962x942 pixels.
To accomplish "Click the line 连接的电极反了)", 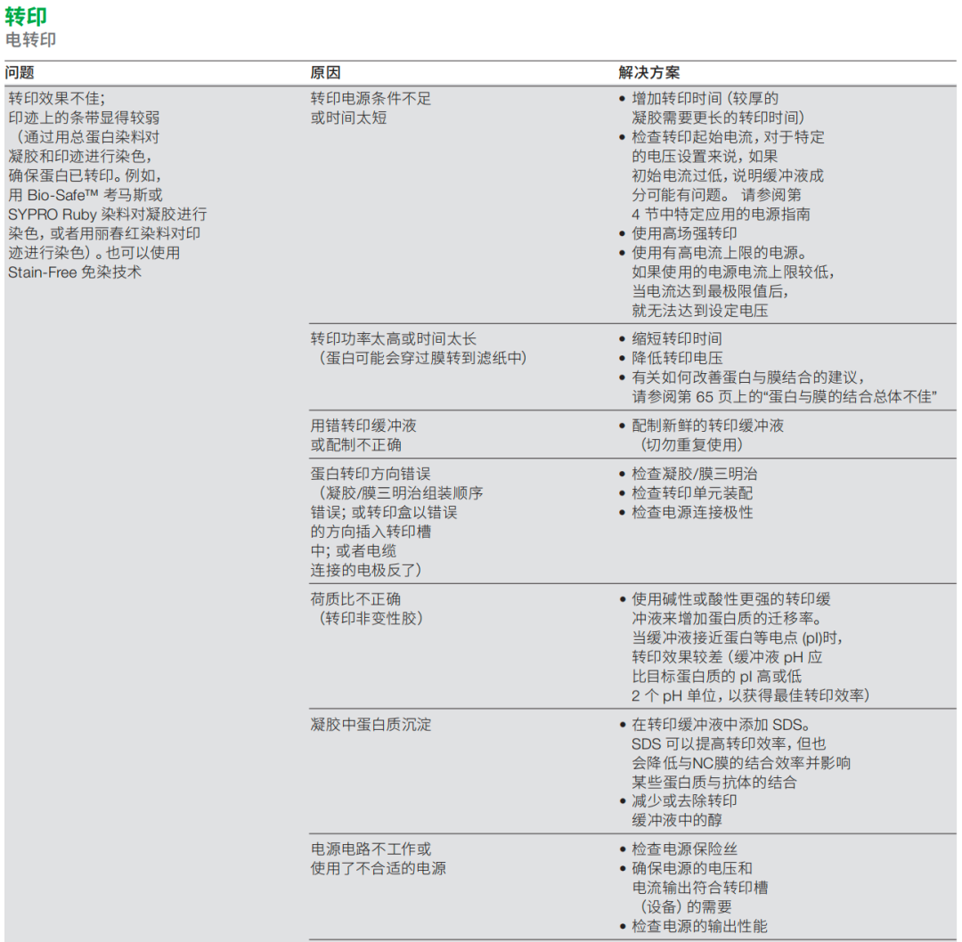I will point(366,571).
